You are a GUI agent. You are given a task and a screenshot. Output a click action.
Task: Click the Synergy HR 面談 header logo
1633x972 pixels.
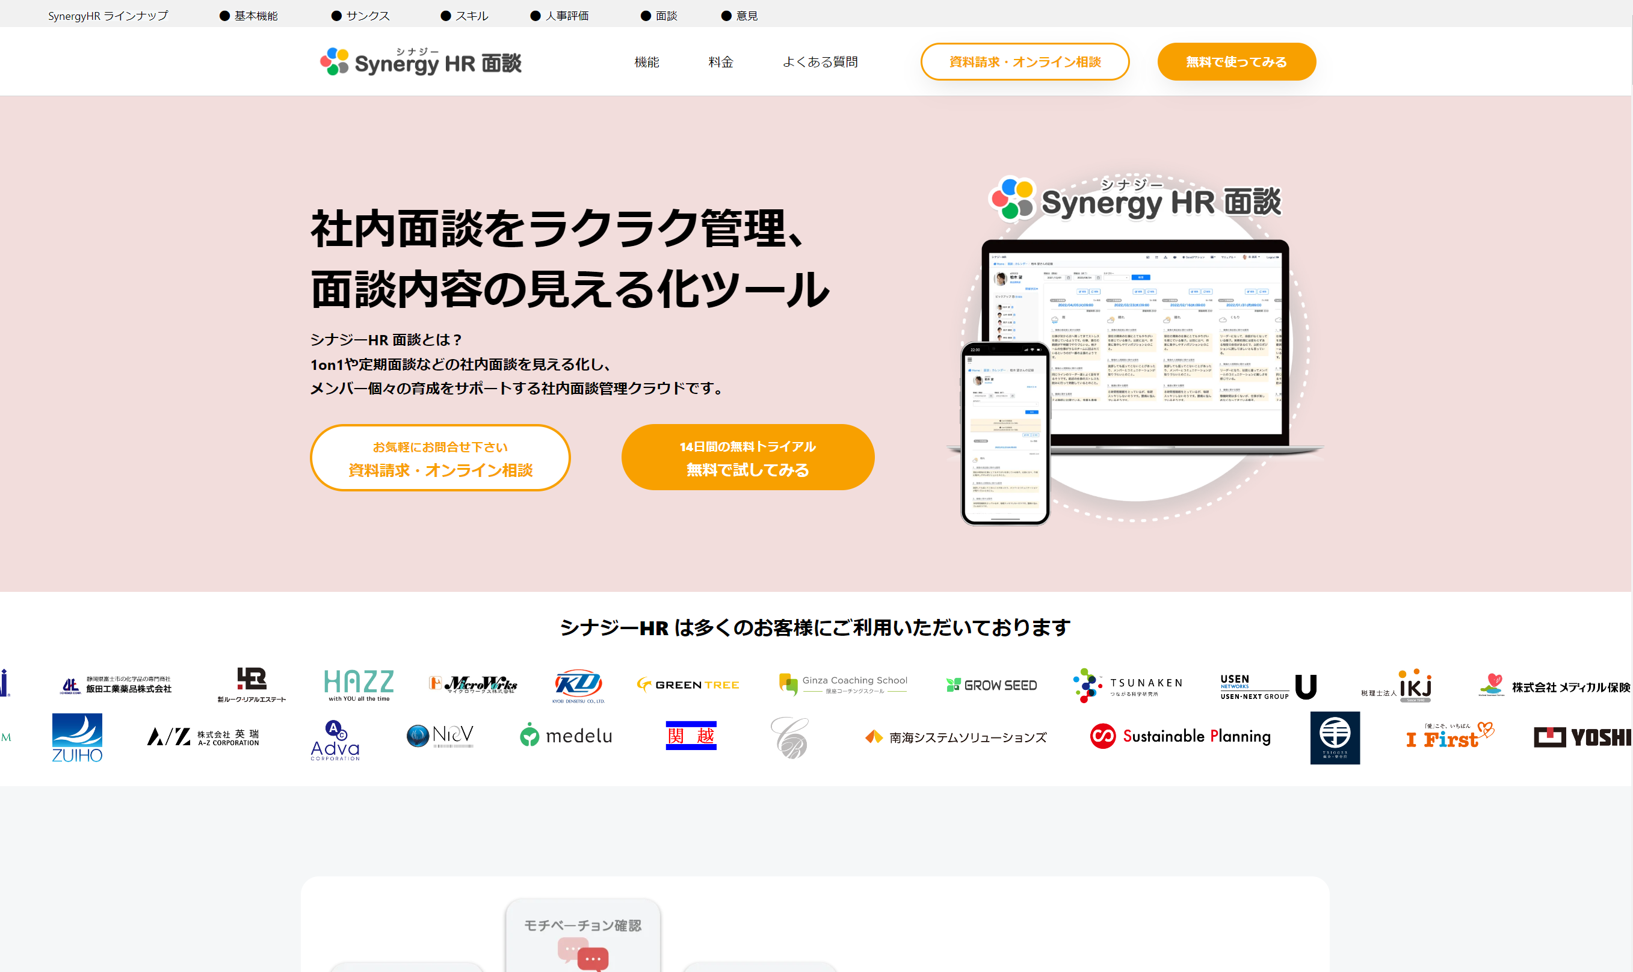pyautogui.click(x=420, y=61)
